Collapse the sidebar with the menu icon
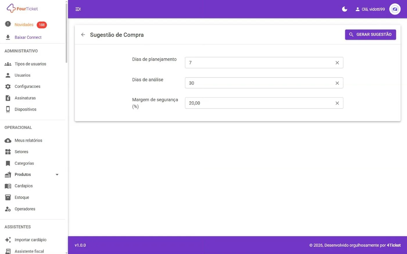Image resolution: width=407 pixels, height=254 pixels. pyautogui.click(x=78, y=9)
